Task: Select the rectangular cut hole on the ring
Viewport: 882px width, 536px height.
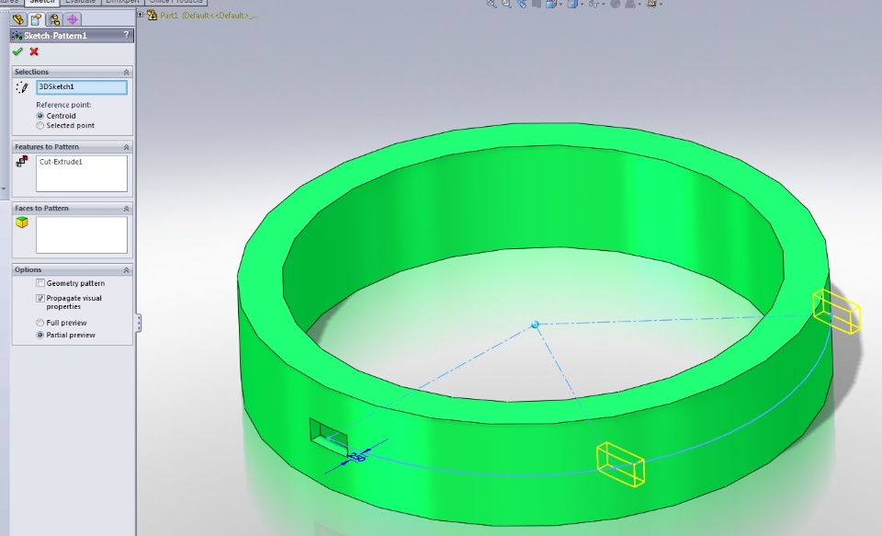Action: (329, 437)
